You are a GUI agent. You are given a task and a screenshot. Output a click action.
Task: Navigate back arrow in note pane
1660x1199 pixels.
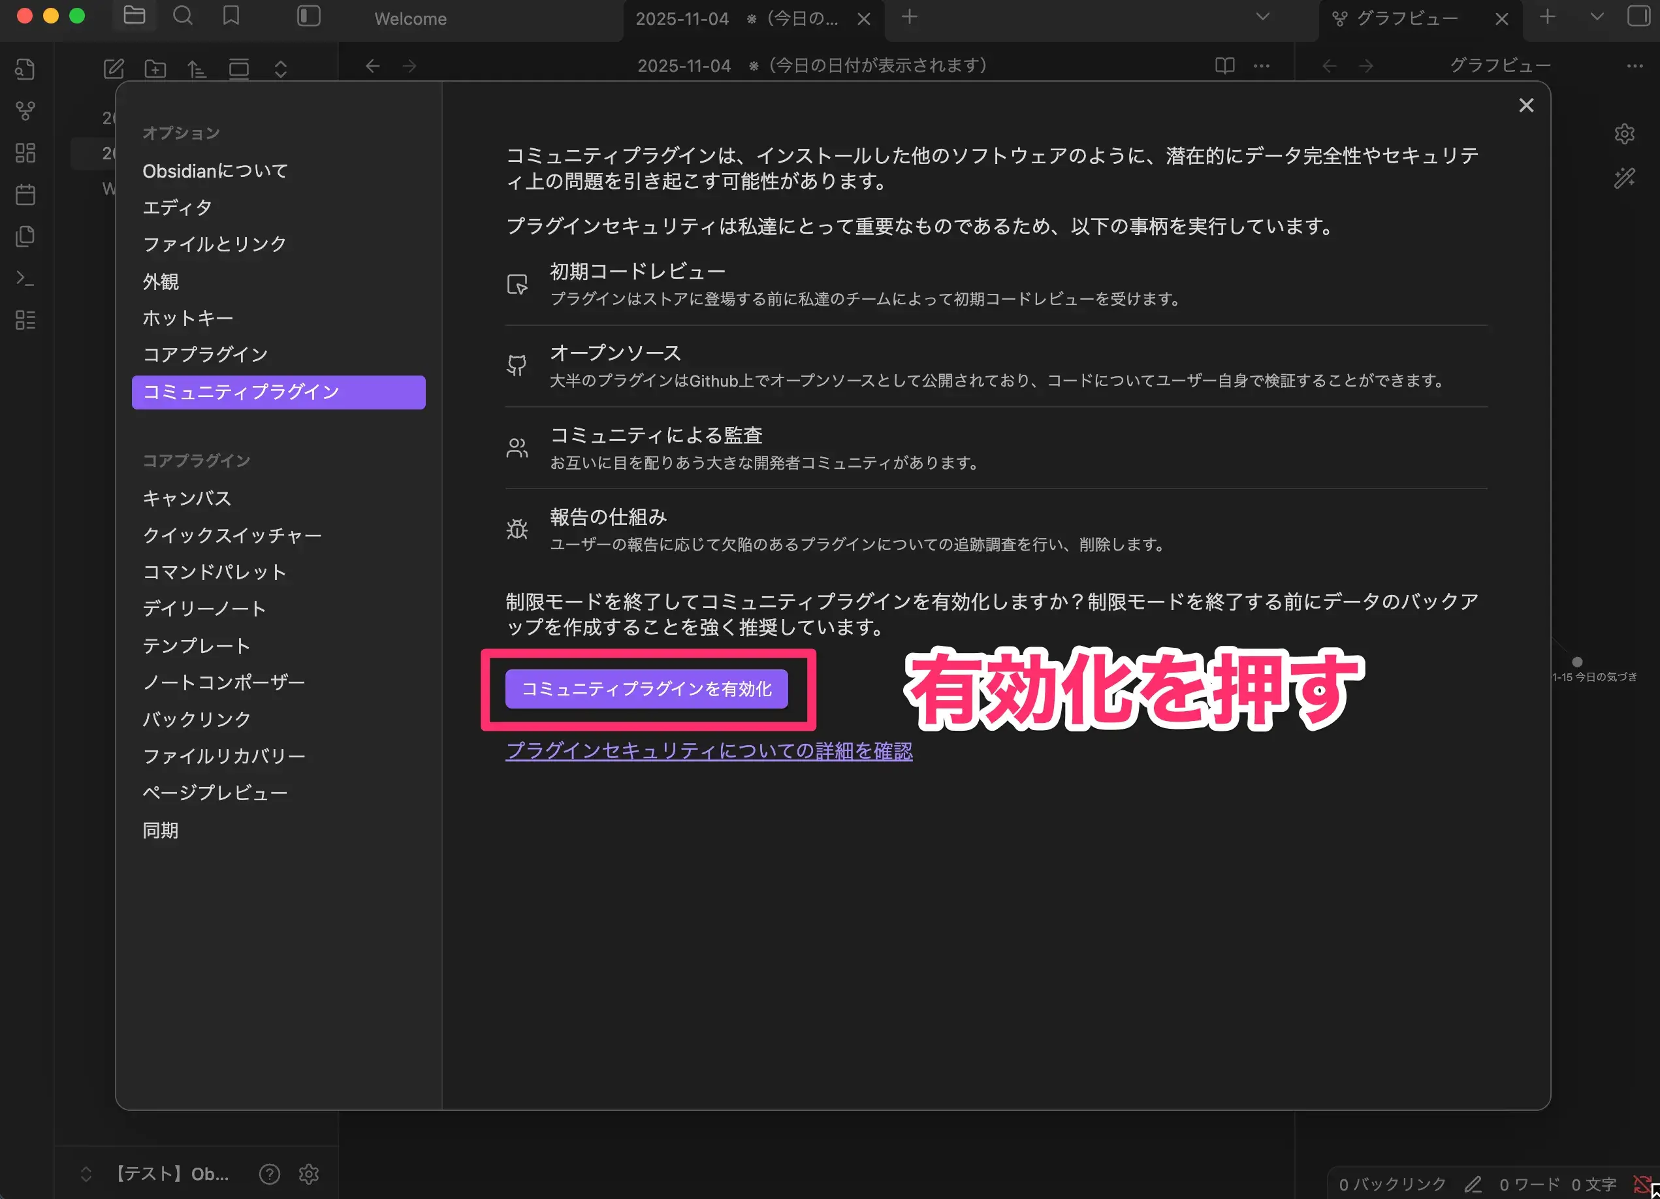(372, 66)
